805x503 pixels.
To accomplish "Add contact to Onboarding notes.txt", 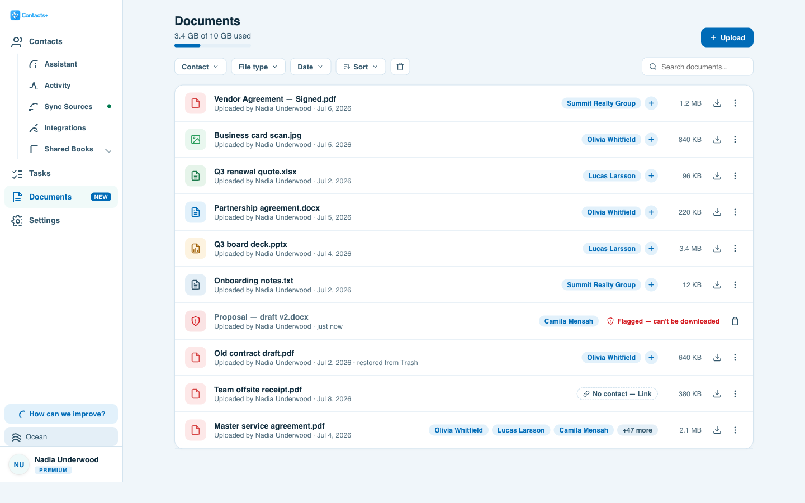I will (651, 285).
